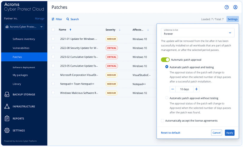Click the Filter icon in toolbar

tap(53, 19)
